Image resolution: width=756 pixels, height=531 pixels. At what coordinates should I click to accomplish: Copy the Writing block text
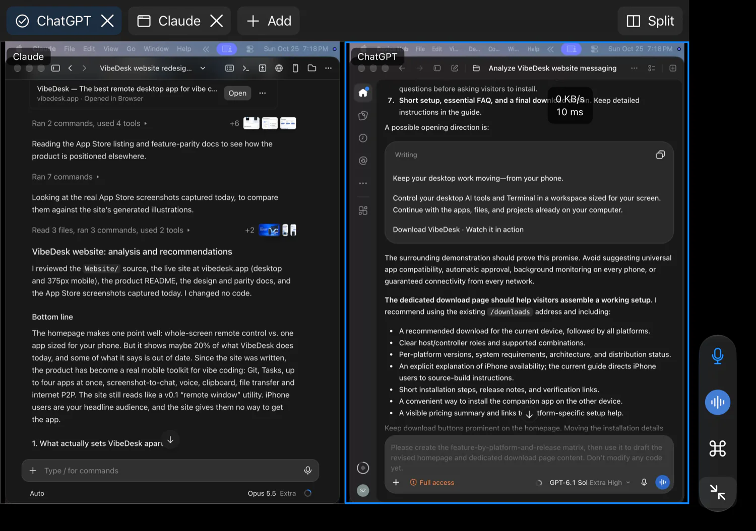(660, 155)
